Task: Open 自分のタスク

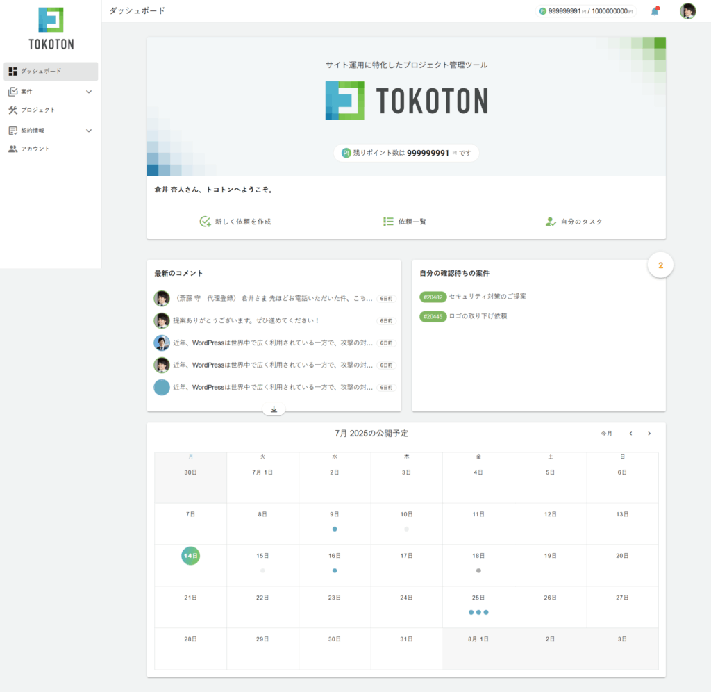Action: pyautogui.click(x=574, y=222)
